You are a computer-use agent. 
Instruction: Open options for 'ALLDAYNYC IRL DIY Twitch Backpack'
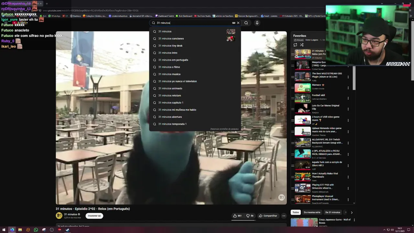point(348,143)
